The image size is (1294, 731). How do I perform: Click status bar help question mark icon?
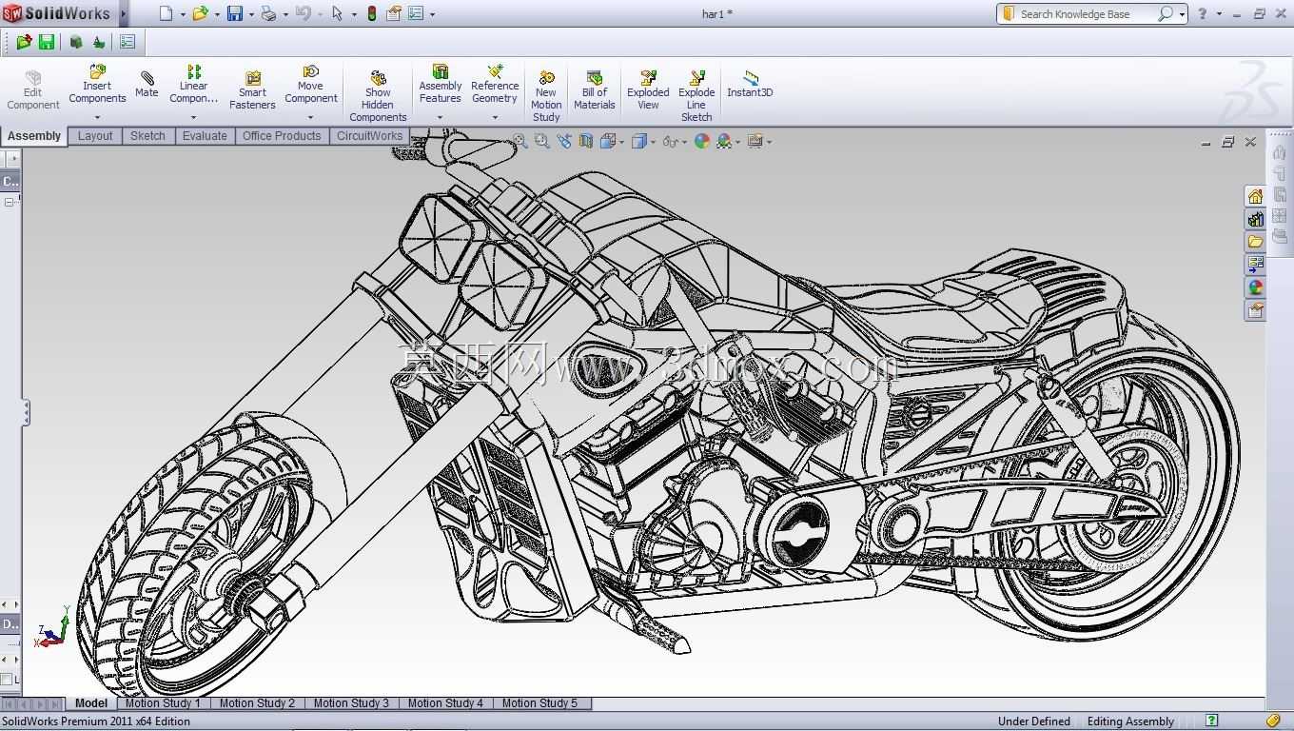pyautogui.click(x=1211, y=721)
